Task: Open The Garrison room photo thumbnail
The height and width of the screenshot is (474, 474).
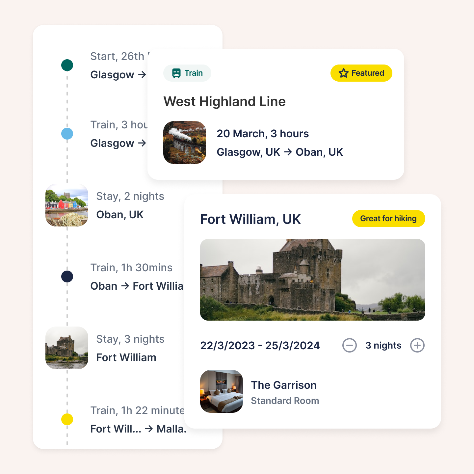Action: [222, 391]
